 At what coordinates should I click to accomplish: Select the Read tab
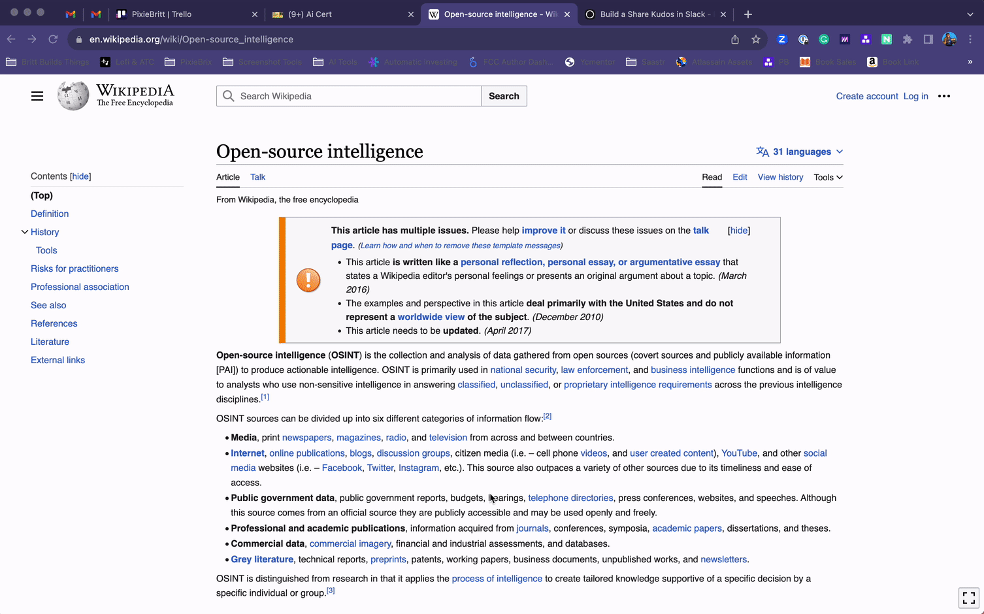[712, 177]
